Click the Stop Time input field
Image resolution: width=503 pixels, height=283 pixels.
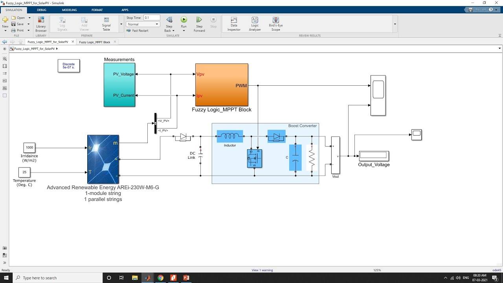[152, 18]
